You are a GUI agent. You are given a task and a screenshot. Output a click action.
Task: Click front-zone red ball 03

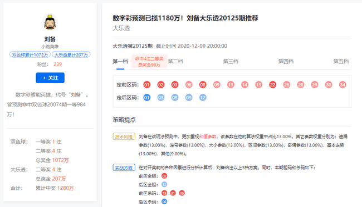[175, 85]
